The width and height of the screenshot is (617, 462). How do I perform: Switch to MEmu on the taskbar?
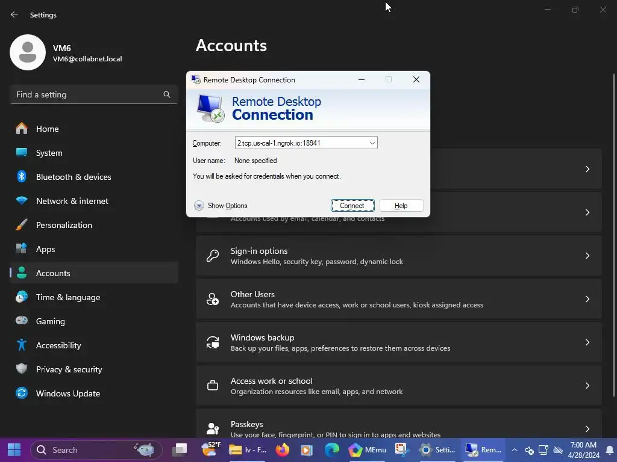[x=368, y=450]
